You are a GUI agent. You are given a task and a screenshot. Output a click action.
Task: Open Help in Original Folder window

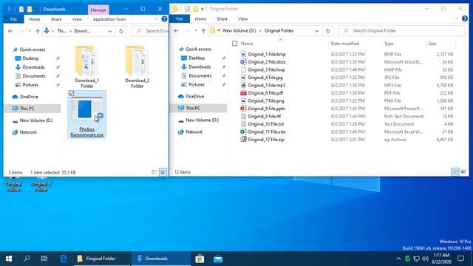pos(465,18)
